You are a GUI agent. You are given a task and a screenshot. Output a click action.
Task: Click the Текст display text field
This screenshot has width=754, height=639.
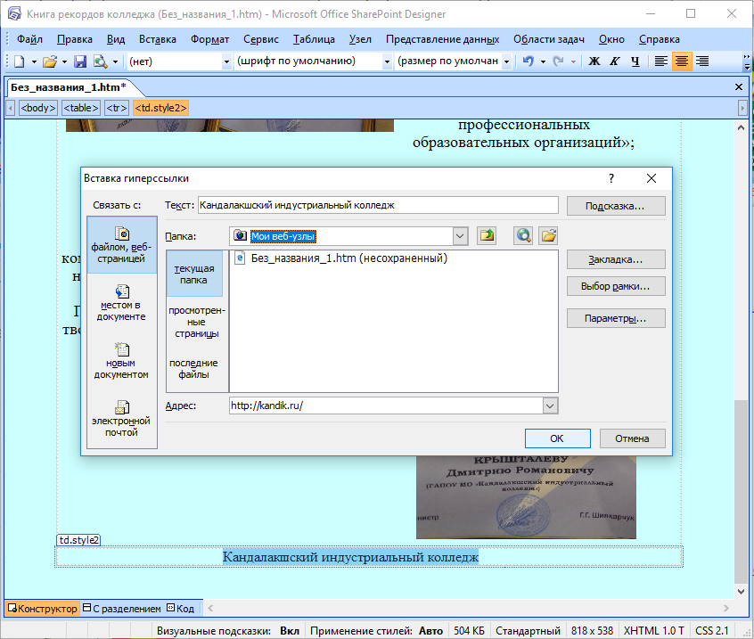click(x=378, y=205)
